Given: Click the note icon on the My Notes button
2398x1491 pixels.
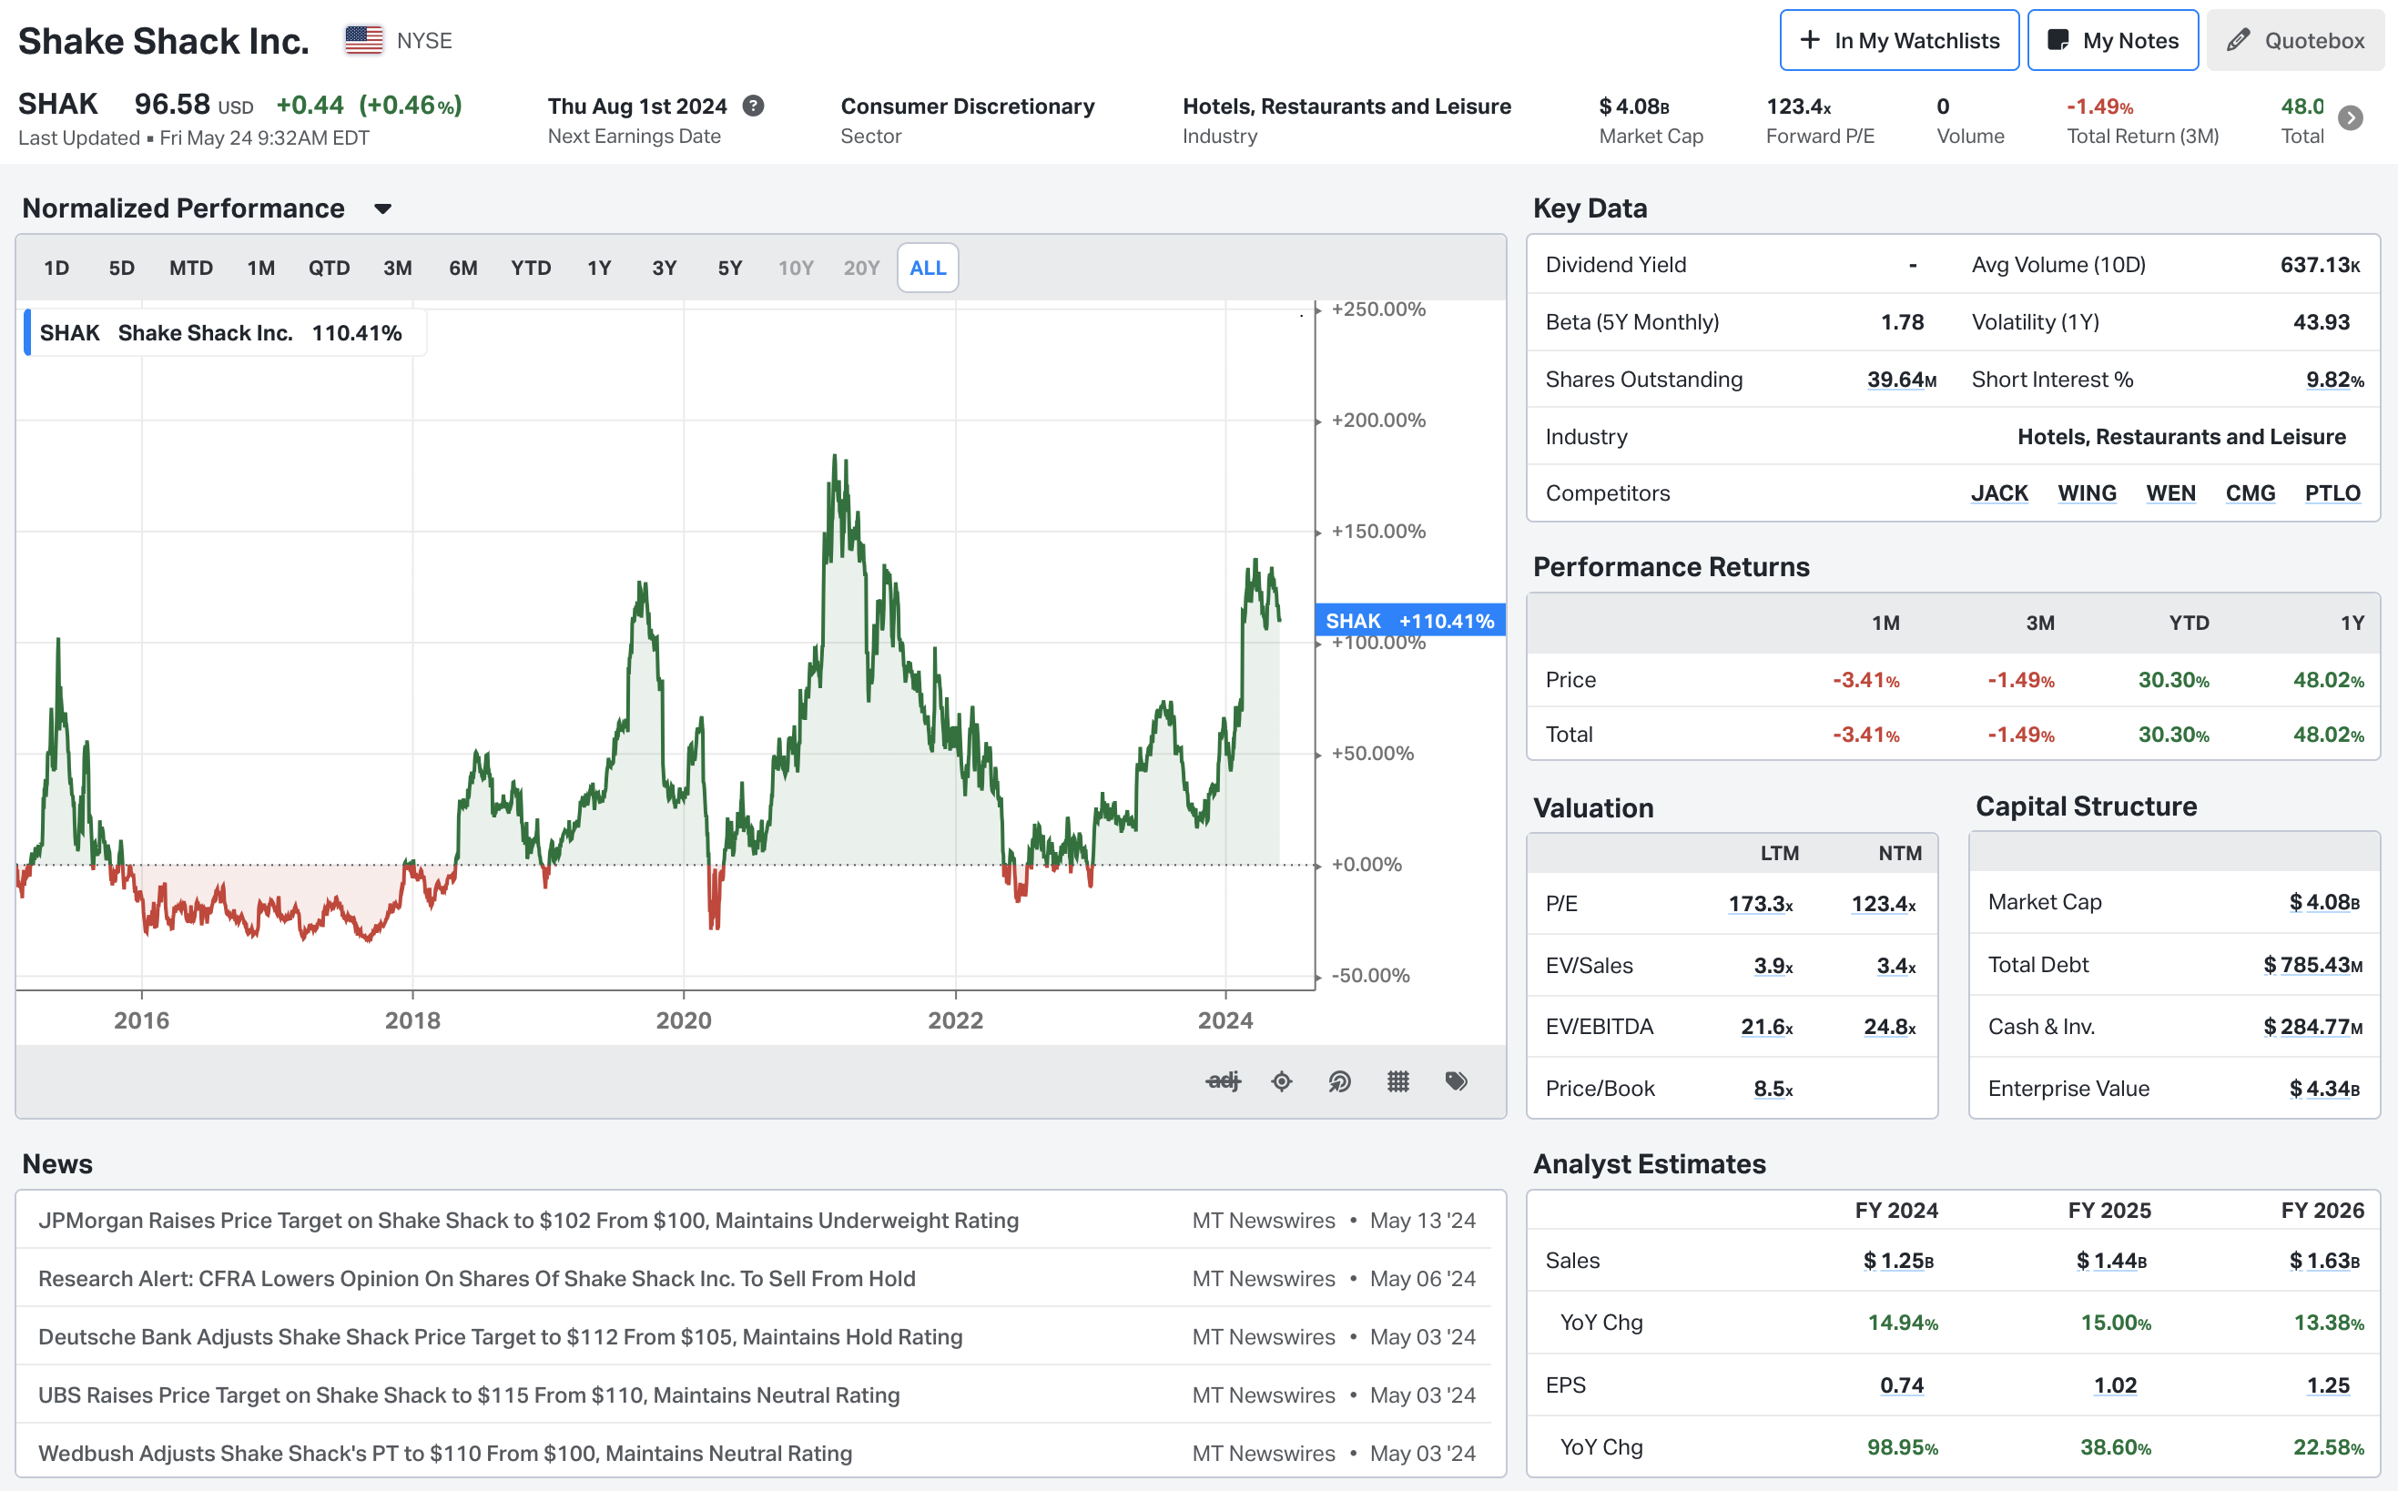Looking at the screenshot, I should [2057, 40].
